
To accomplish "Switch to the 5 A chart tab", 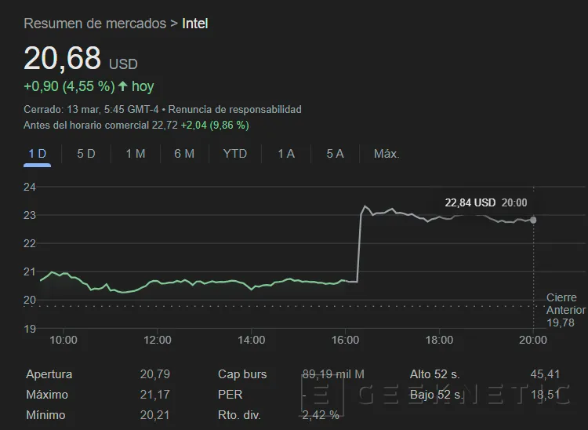I will pos(335,154).
